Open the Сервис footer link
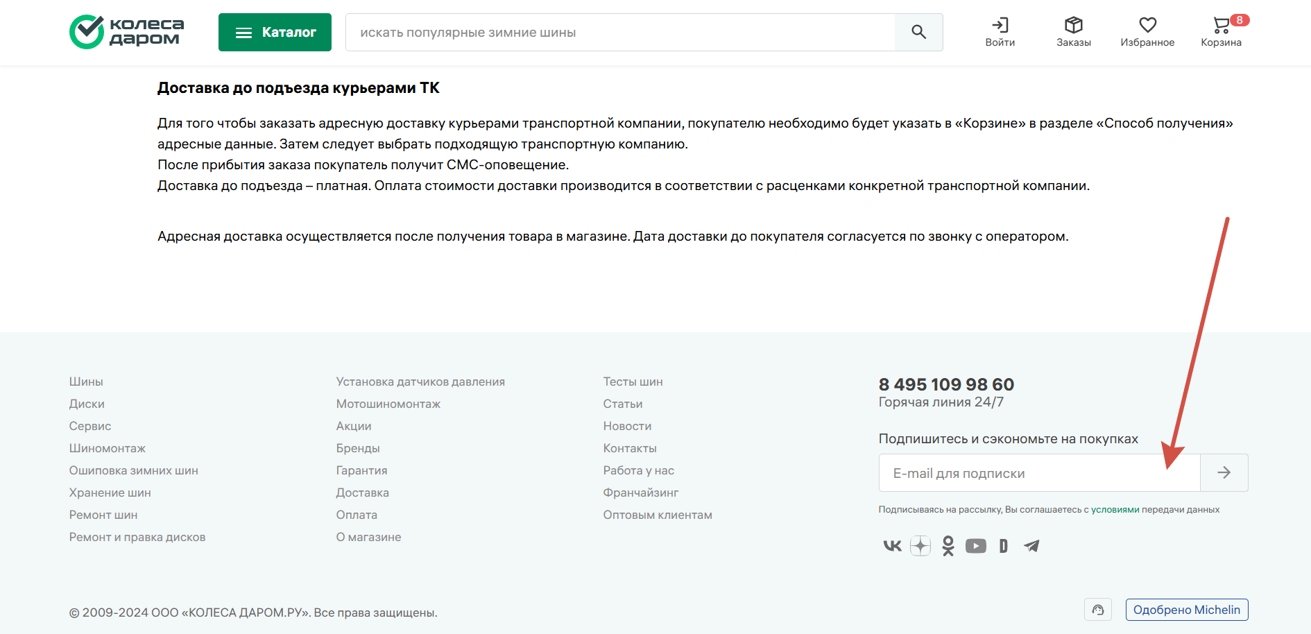The width and height of the screenshot is (1311, 634). tap(90, 426)
